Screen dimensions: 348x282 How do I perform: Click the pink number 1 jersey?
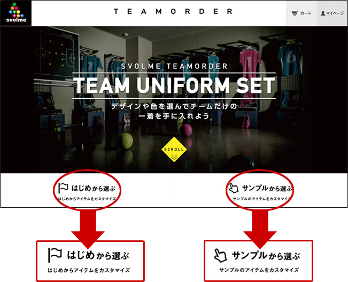(250, 64)
